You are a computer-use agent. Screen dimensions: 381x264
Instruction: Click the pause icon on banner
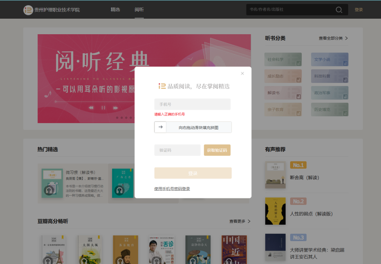(x=103, y=108)
